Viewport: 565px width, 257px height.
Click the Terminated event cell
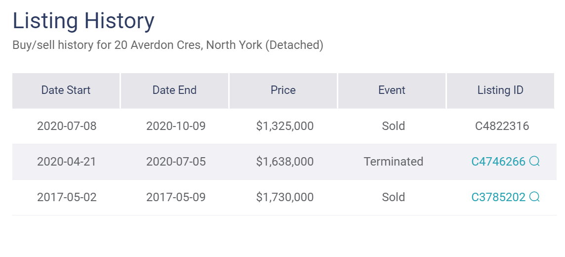[394, 162]
